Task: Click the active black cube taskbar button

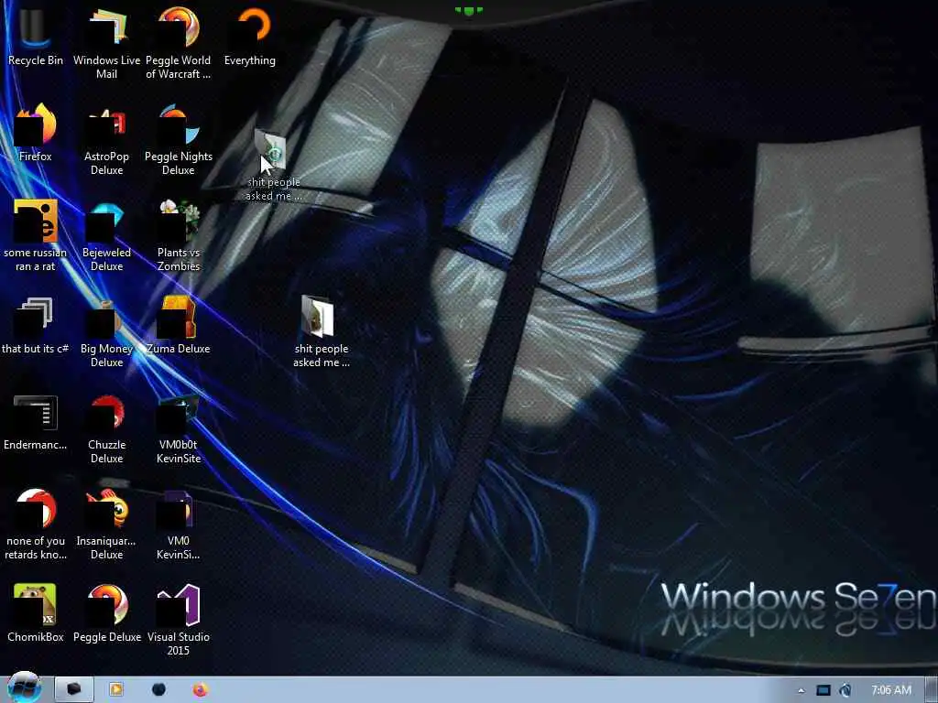Action: coord(74,690)
